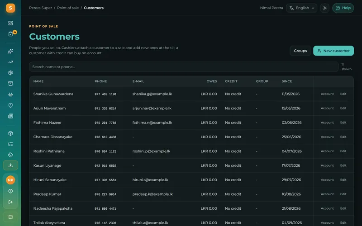Click the orange S app logo
Viewport: 362px width, 226px height.
[x=10, y=8]
